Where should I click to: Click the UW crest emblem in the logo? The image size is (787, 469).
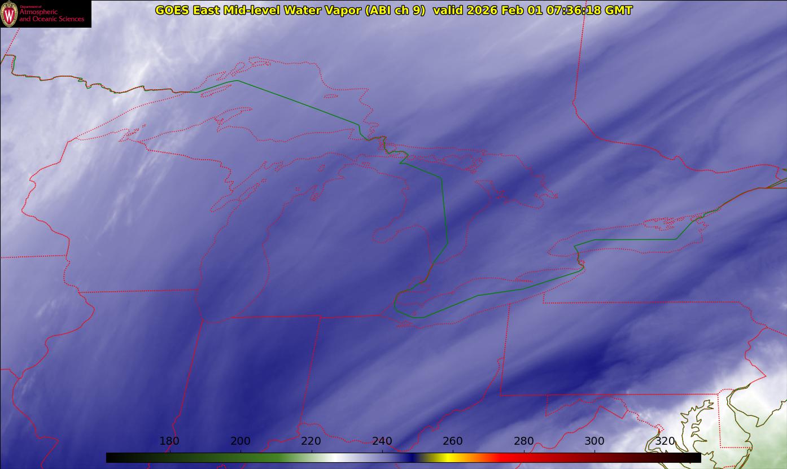9,14
